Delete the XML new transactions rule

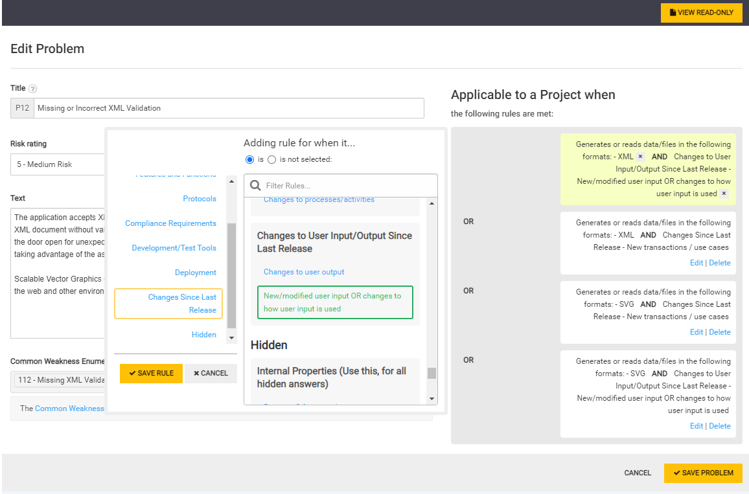click(719, 263)
